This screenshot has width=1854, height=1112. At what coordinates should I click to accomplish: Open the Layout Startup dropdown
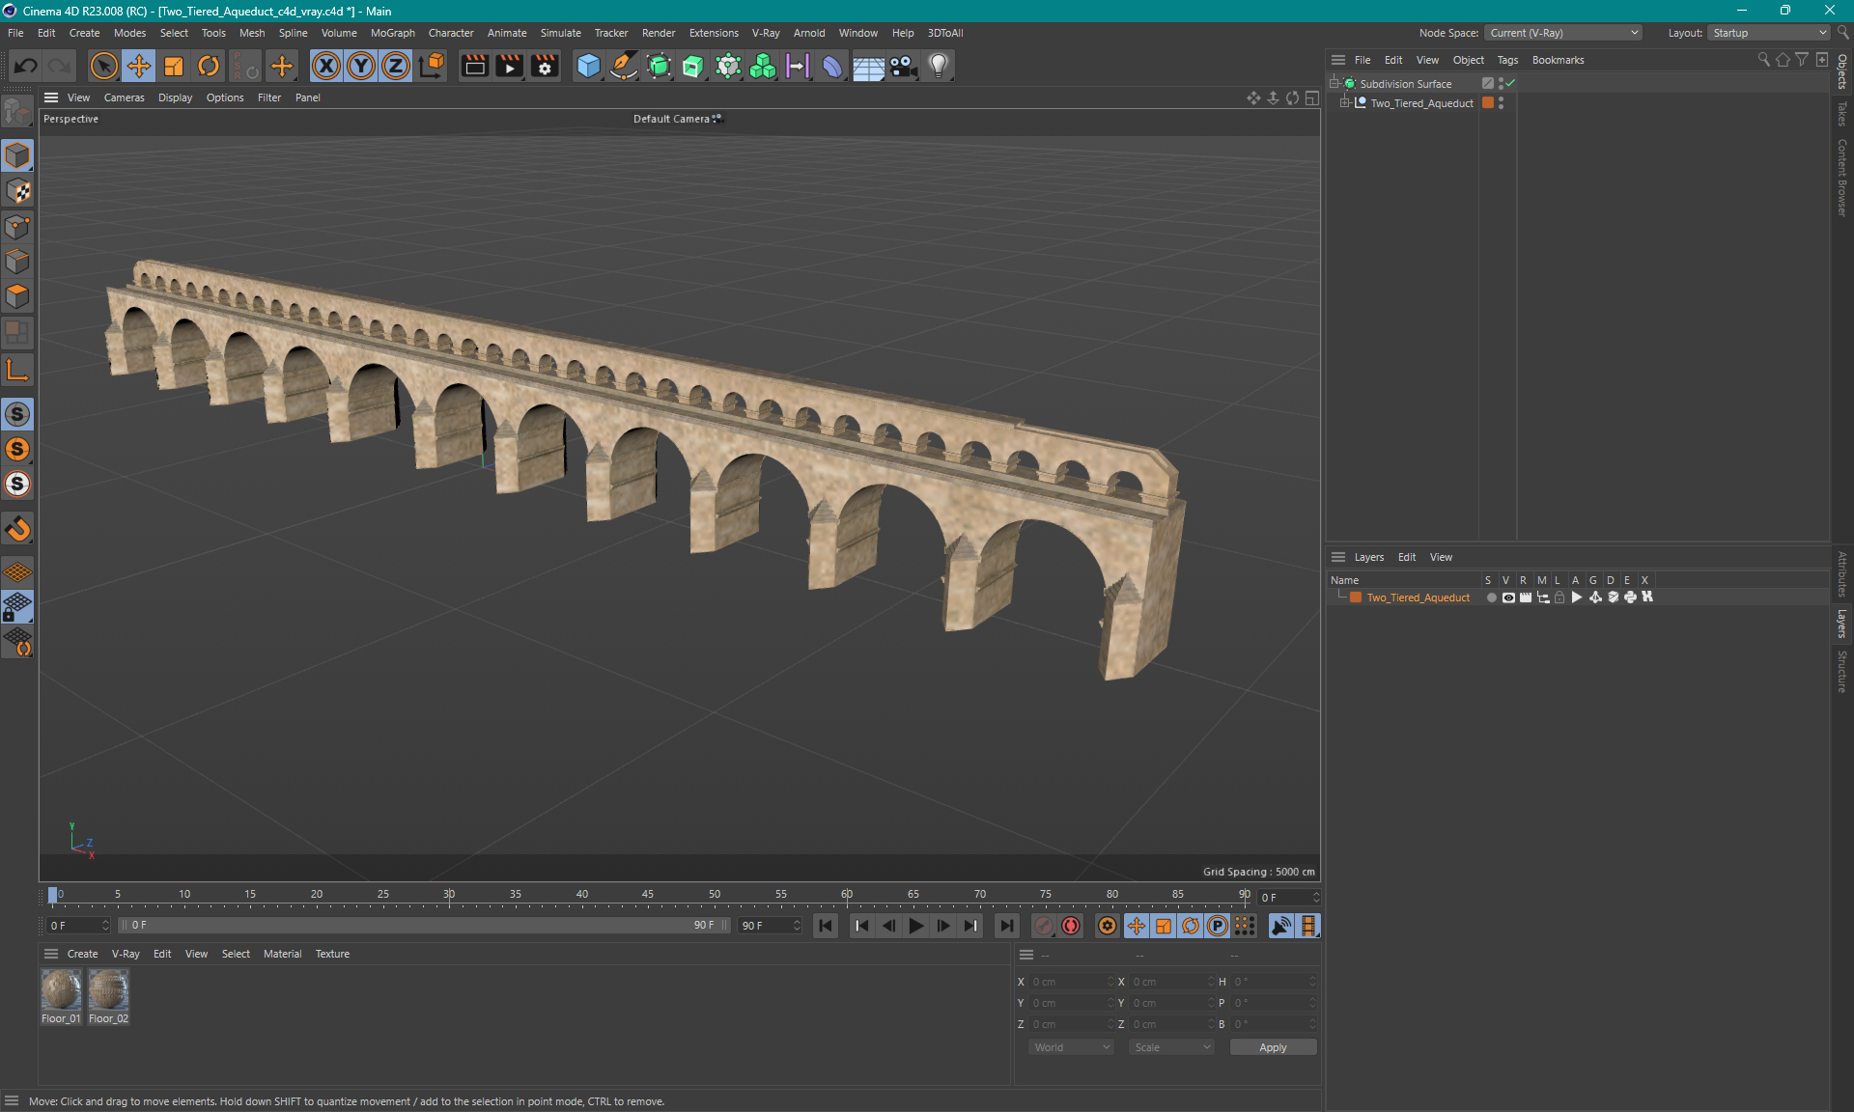pyautogui.click(x=1769, y=33)
